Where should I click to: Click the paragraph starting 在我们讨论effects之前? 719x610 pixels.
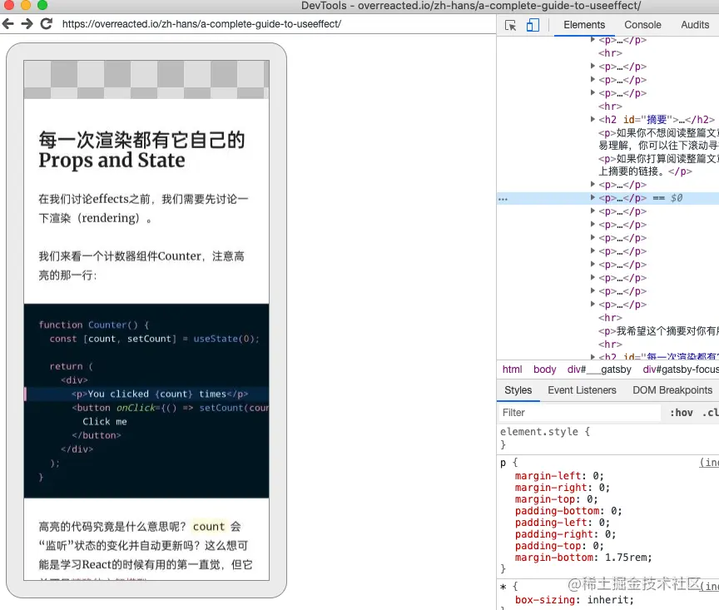click(x=143, y=208)
